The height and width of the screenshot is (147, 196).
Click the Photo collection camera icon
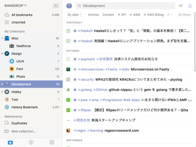coord(12,77)
